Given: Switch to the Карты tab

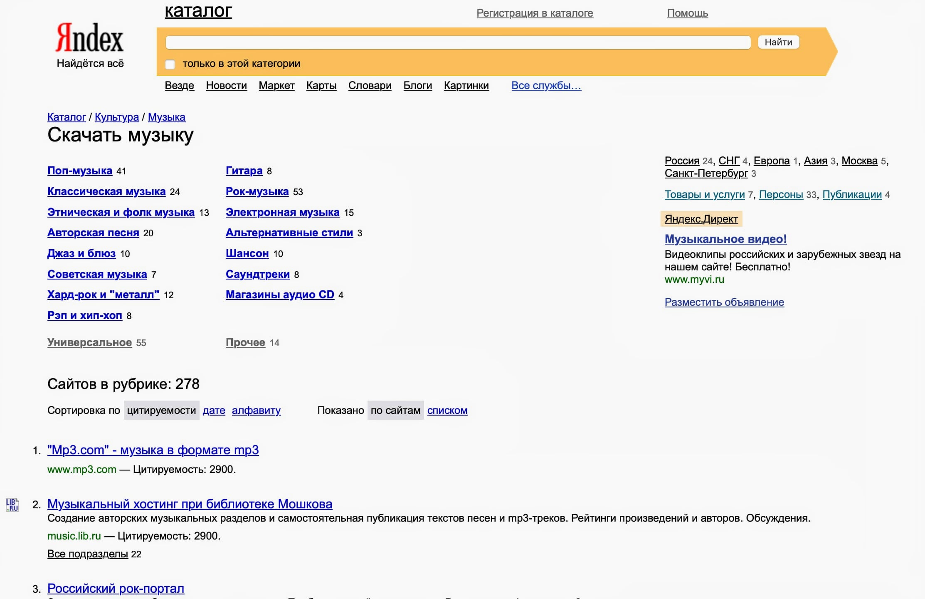Looking at the screenshot, I should 321,86.
